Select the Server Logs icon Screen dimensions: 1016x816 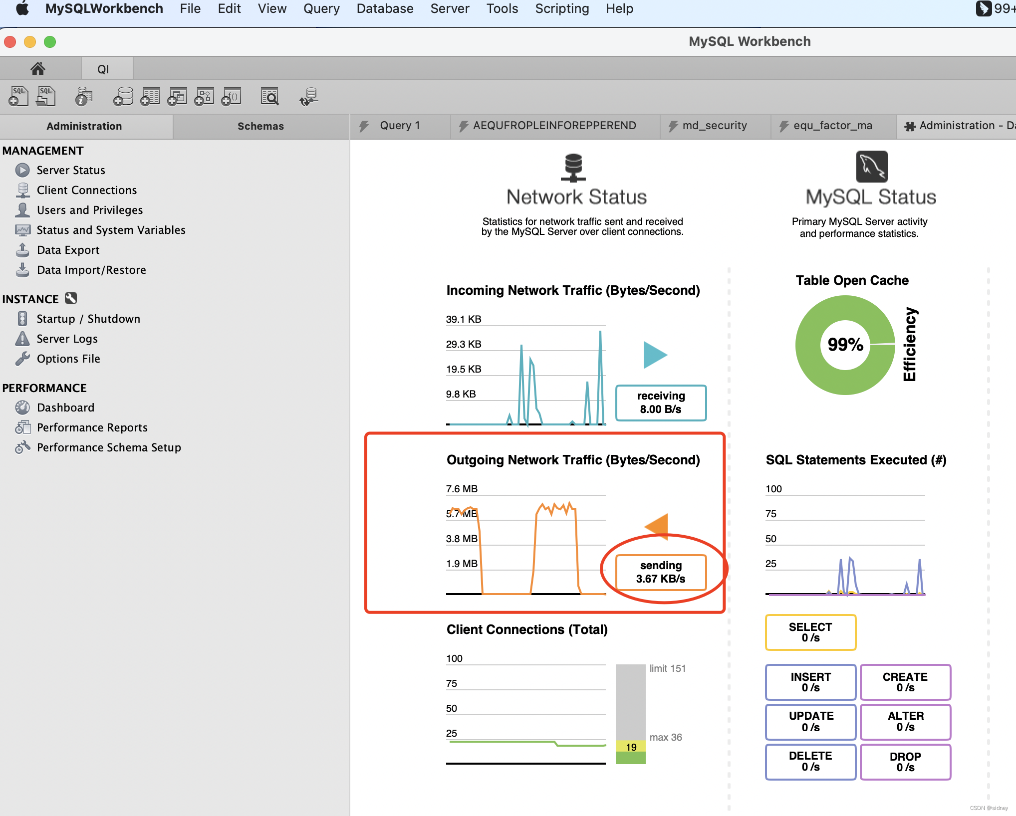click(x=22, y=339)
